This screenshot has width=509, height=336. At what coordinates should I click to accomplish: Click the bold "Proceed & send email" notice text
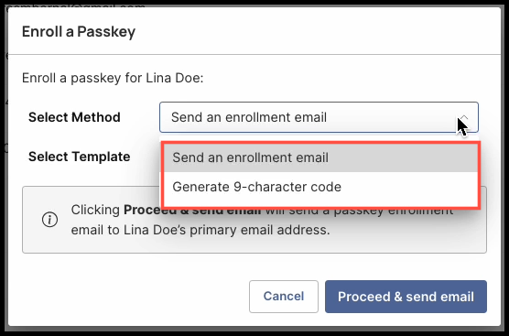point(192,210)
